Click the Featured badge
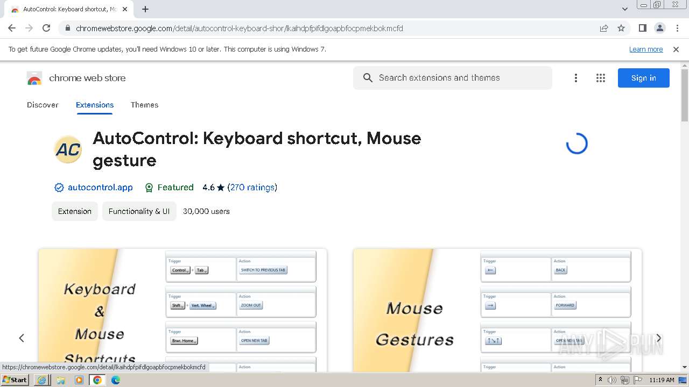 (169, 188)
